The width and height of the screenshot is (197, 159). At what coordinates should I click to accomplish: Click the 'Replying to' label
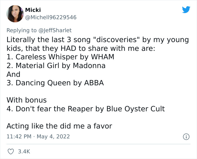pos(21,30)
